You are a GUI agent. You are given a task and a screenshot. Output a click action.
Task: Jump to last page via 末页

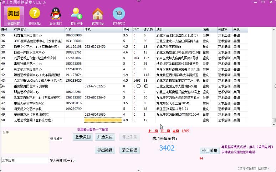point(176,131)
